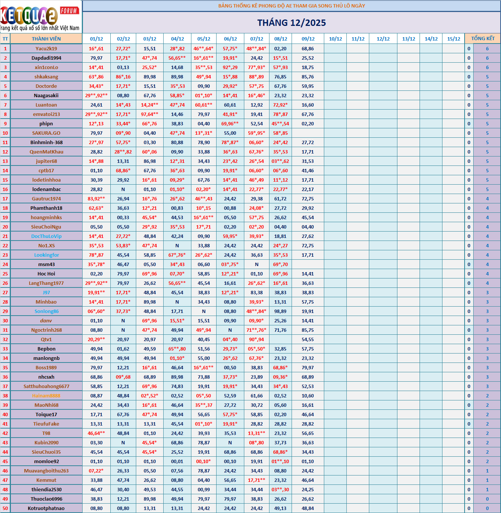Select row number 25 cell
The width and height of the screenshot is (501, 513).
(5, 274)
